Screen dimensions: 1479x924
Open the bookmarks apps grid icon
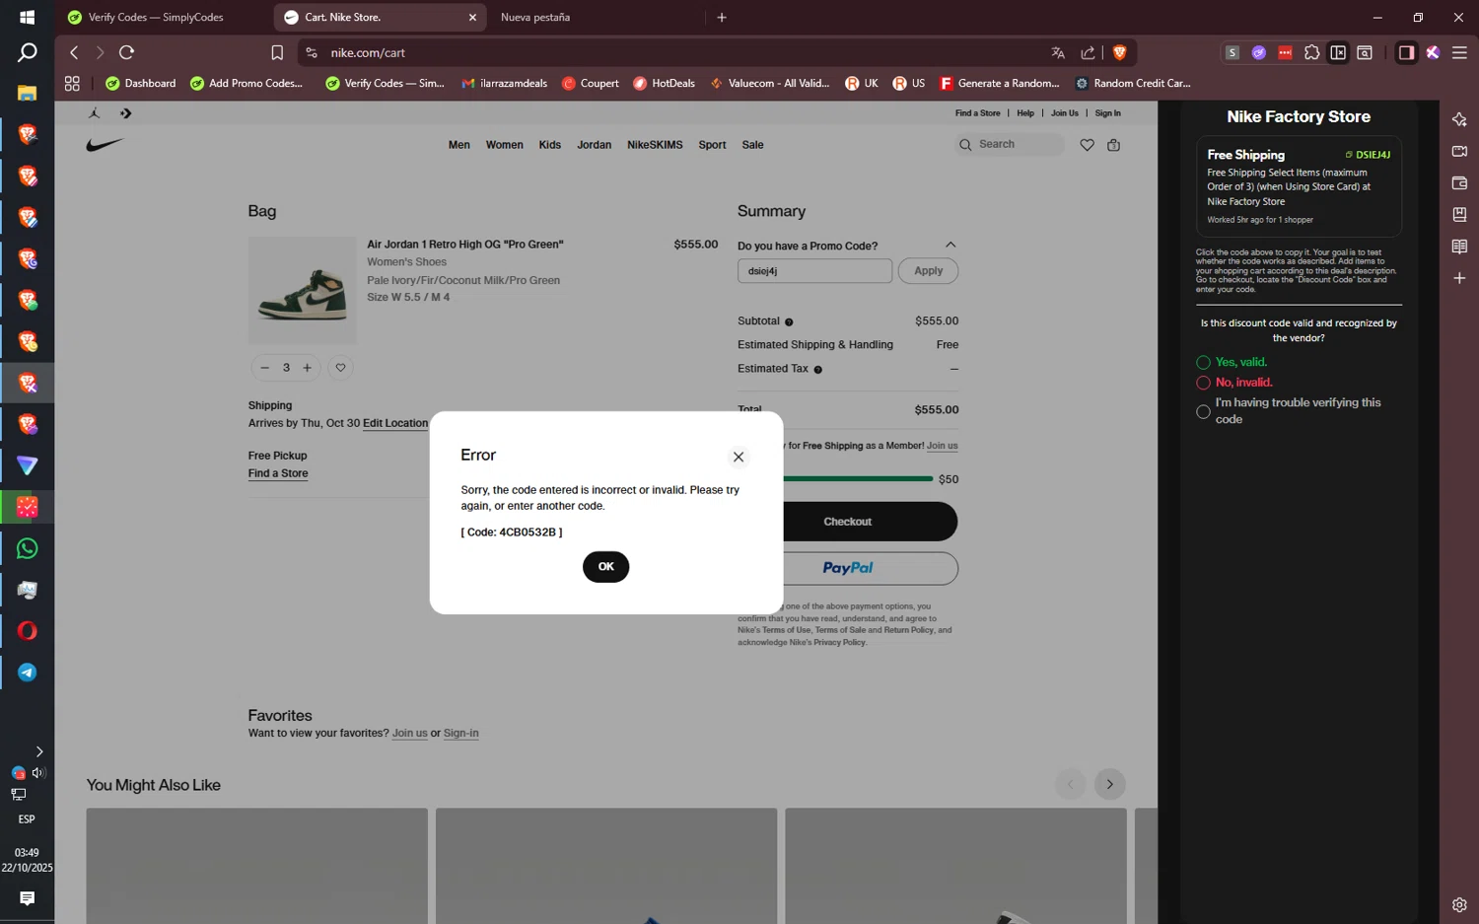(72, 83)
